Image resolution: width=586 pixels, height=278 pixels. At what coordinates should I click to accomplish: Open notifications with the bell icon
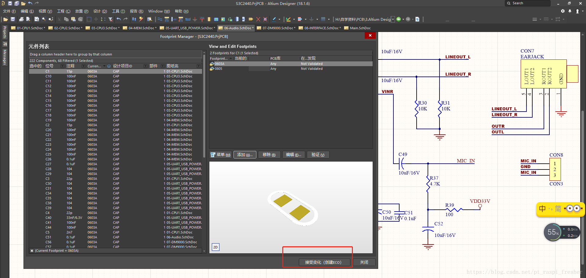coord(570,11)
